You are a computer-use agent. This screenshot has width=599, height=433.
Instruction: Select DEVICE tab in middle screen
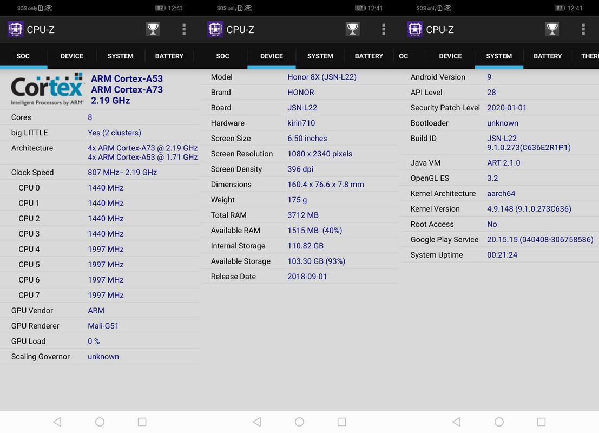272,56
